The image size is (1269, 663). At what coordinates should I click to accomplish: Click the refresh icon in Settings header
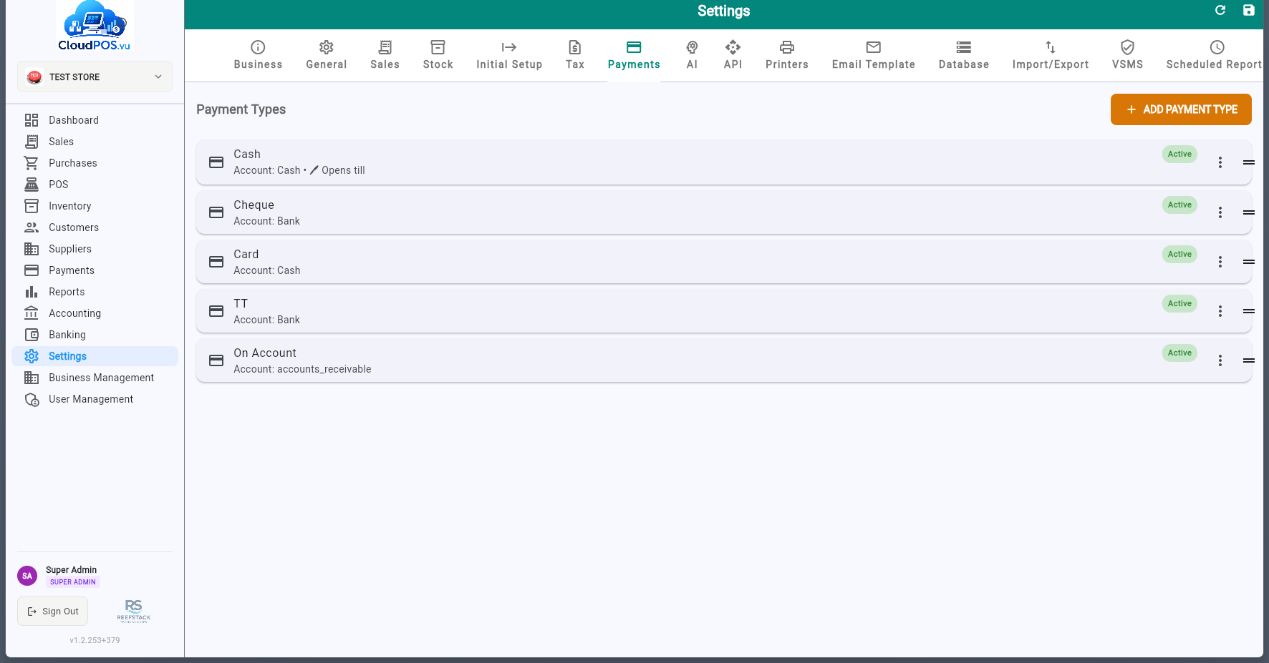coord(1220,10)
